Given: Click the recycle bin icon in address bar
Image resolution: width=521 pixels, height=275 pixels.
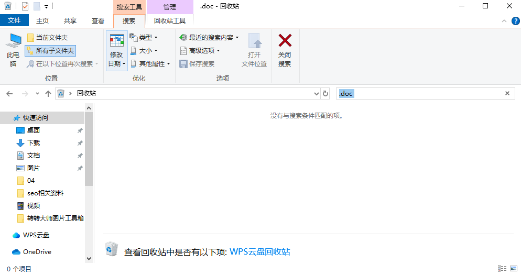Looking at the screenshot, I should tap(61, 94).
